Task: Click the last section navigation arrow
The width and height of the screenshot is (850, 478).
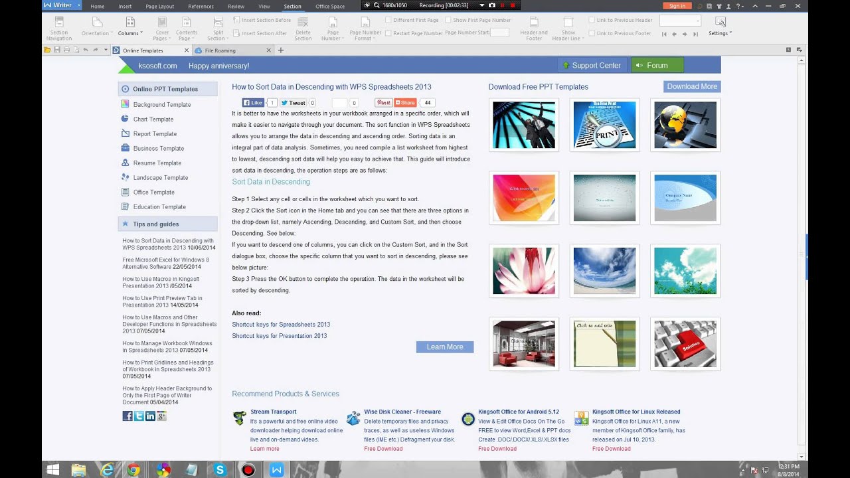Action: click(695, 34)
